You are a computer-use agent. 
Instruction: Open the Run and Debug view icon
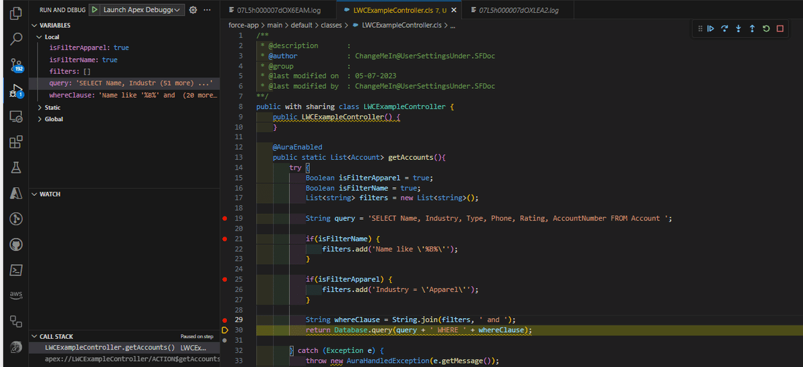(x=16, y=90)
